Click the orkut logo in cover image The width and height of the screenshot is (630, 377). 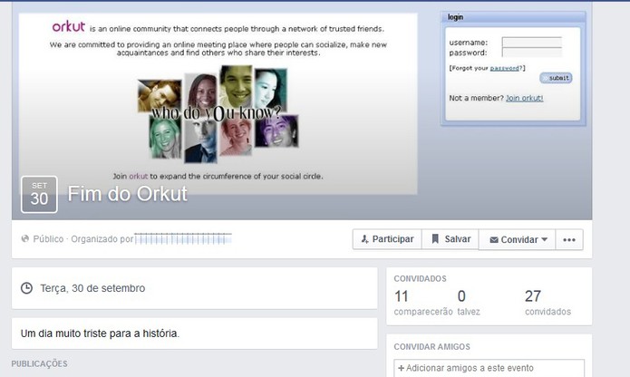tap(69, 27)
